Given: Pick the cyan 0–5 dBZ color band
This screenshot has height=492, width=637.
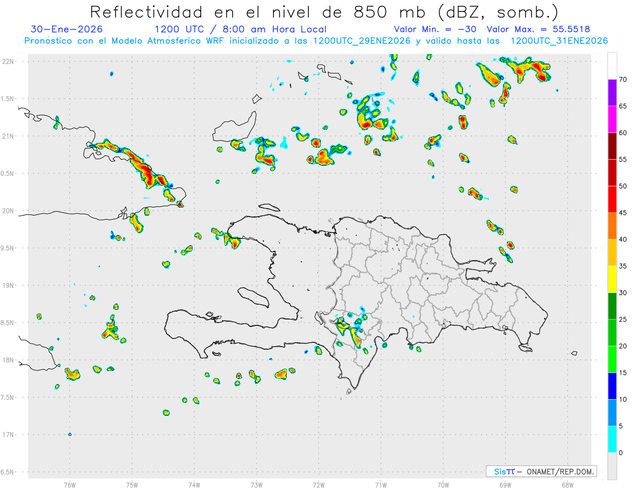Looking at the screenshot, I should pyautogui.click(x=612, y=439).
